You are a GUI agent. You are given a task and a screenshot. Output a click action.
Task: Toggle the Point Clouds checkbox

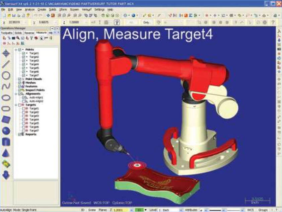(20, 79)
